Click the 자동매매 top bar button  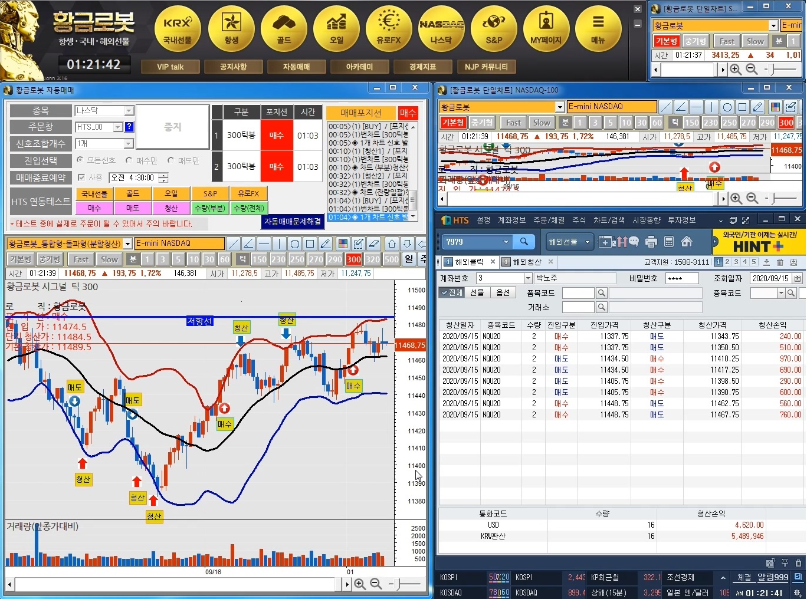point(296,67)
